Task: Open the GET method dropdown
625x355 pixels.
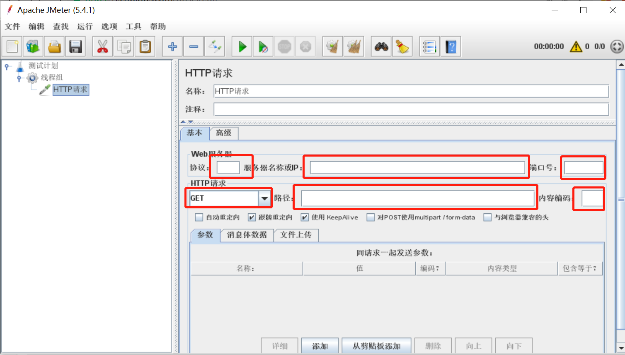Action: pos(264,198)
